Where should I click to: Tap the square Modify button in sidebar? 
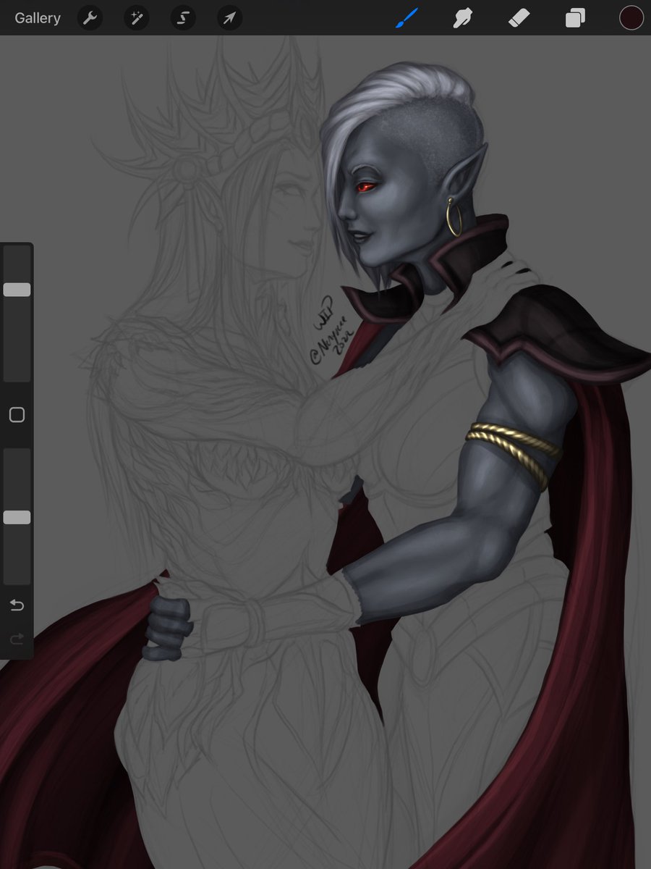click(17, 415)
